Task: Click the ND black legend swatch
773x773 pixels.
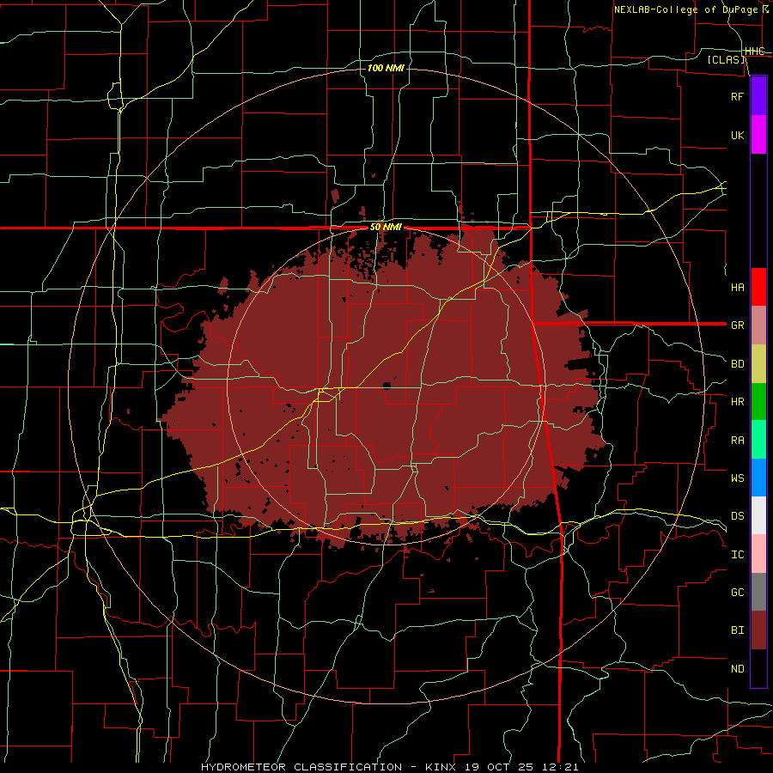Action: pyautogui.click(x=758, y=668)
